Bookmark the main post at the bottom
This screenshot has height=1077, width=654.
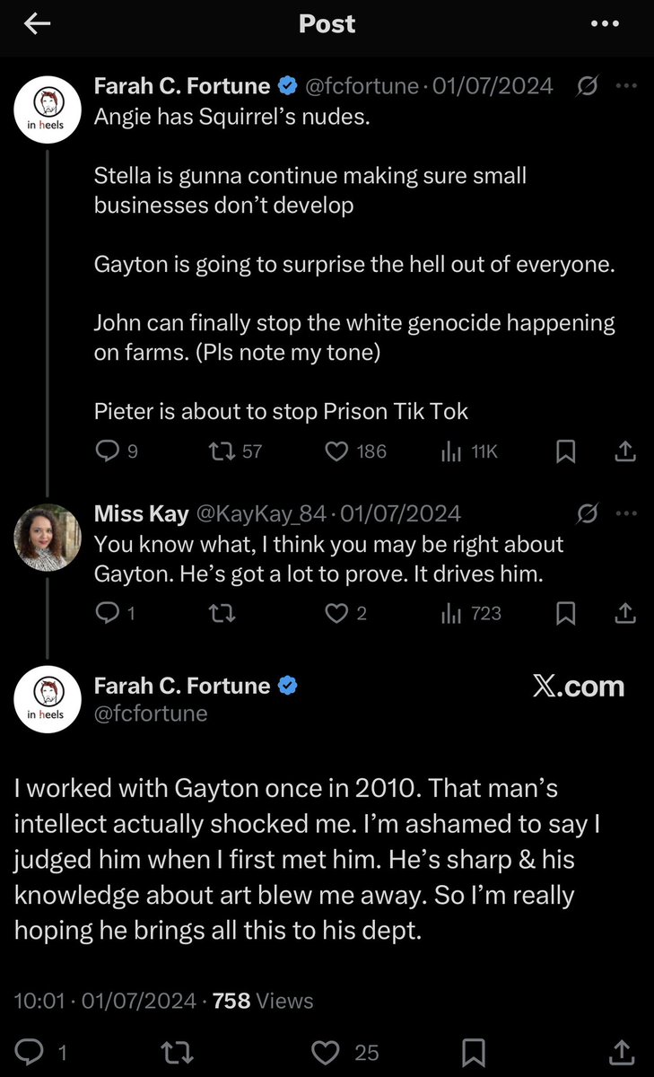point(474,1052)
